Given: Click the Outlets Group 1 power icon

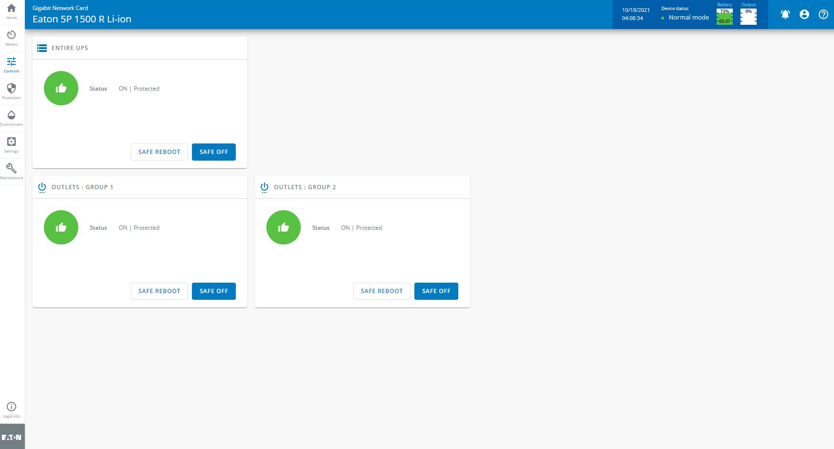Looking at the screenshot, I should (42, 187).
